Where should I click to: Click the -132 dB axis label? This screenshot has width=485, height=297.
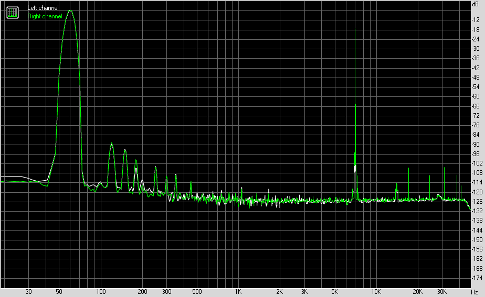(477, 211)
